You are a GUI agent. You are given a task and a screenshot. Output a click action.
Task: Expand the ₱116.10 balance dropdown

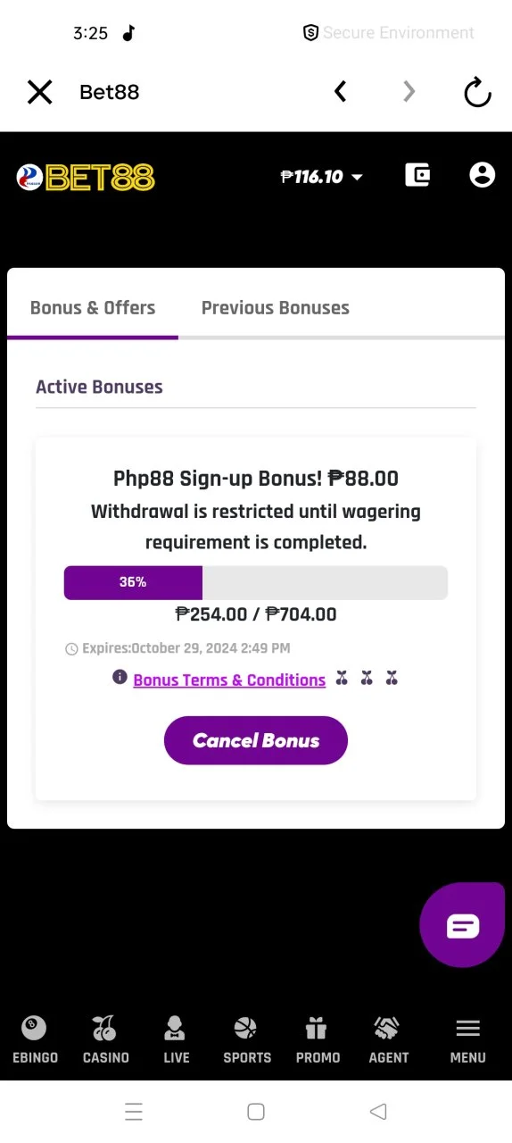pos(321,177)
